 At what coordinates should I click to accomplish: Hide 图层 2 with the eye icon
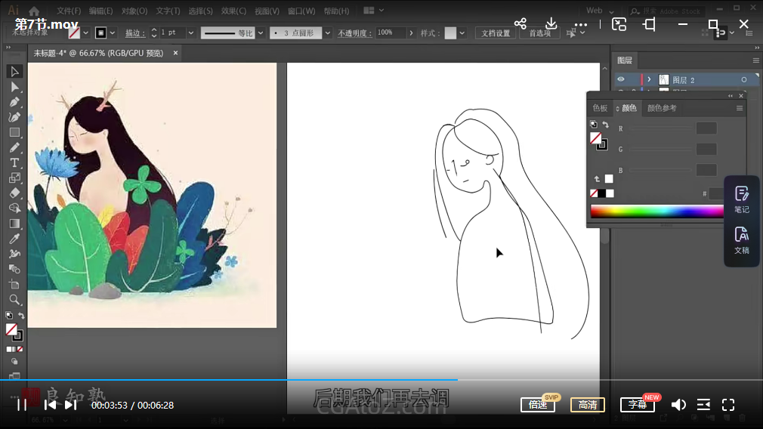pyautogui.click(x=620, y=79)
